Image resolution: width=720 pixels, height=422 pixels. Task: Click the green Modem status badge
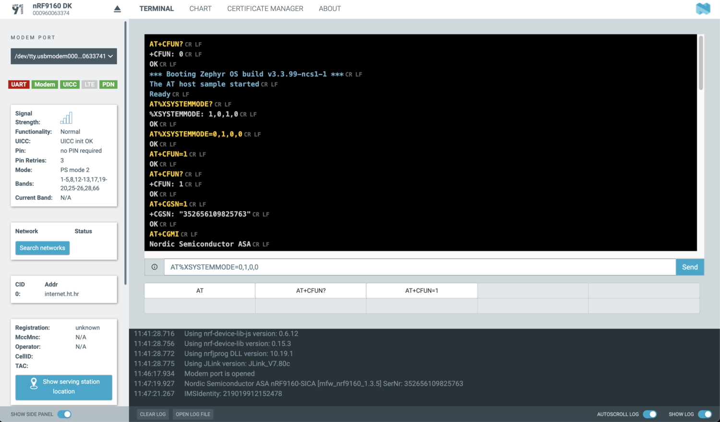click(45, 84)
